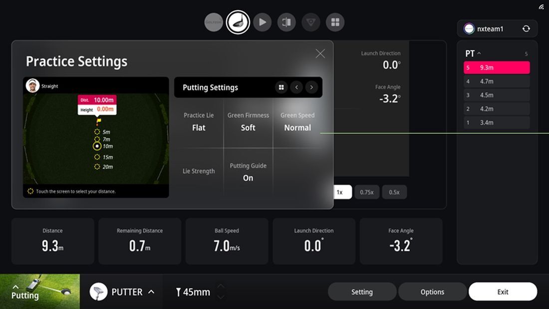Open the Options button
Image resolution: width=549 pixels, height=309 pixels.
(x=432, y=292)
